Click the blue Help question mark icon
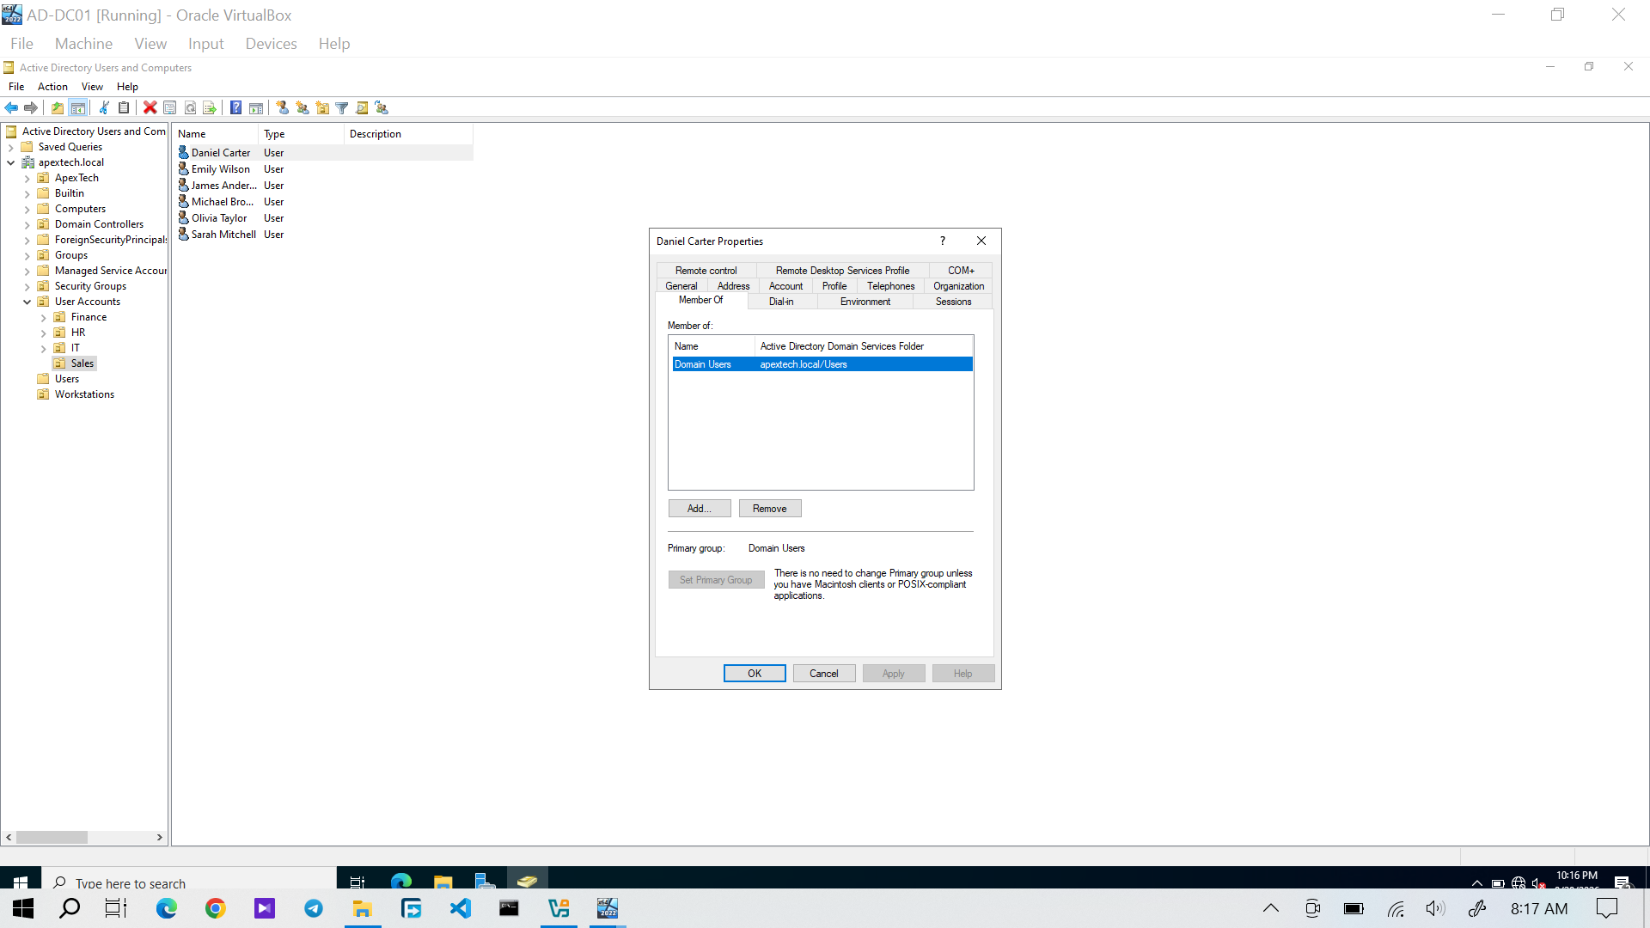The height and width of the screenshot is (928, 1650). [x=235, y=107]
